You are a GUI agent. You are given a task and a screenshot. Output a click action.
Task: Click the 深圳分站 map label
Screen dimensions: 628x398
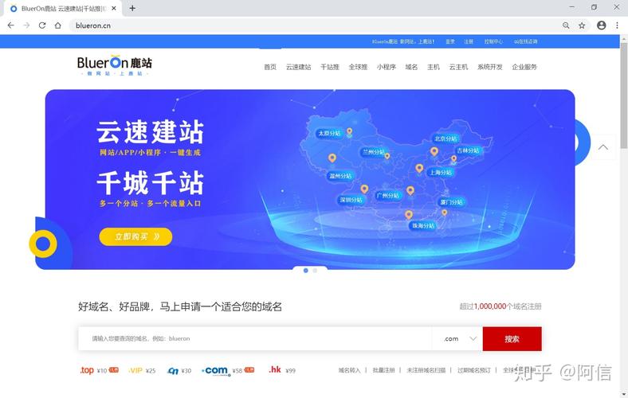pos(351,200)
